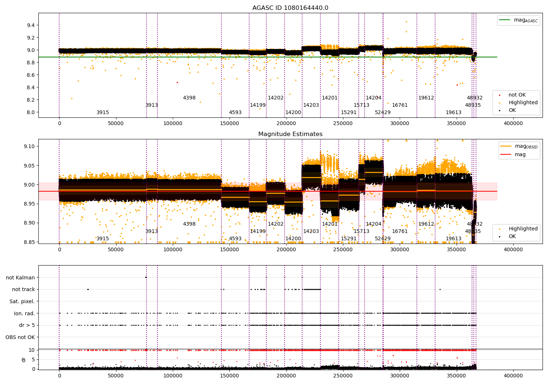Click obsid label 19612 in the top plot
Viewport: 548px width, 384px height.
click(x=426, y=98)
